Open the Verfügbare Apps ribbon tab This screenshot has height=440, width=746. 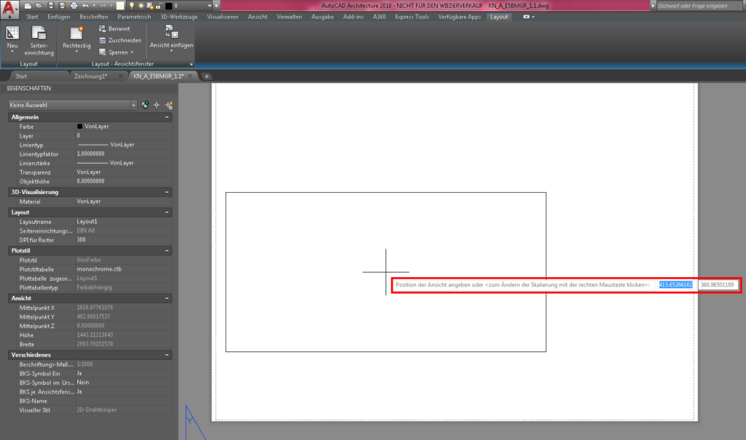click(x=460, y=17)
